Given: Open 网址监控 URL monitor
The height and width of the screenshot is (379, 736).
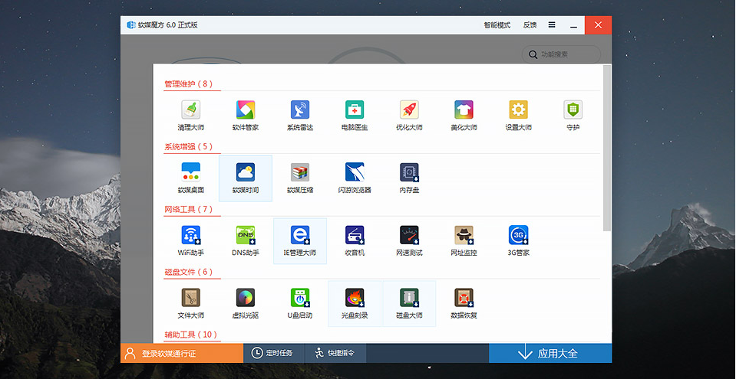Looking at the screenshot, I should coord(464,240).
